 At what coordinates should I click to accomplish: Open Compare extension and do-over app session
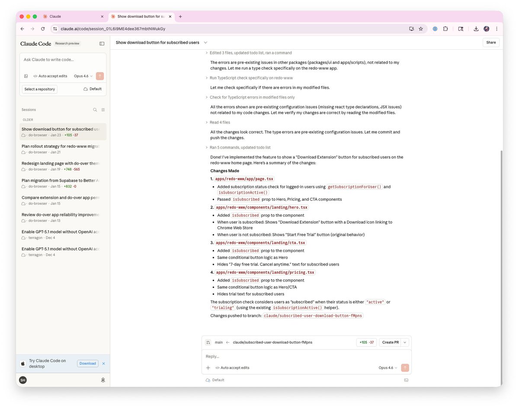click(x=63, y=200)
